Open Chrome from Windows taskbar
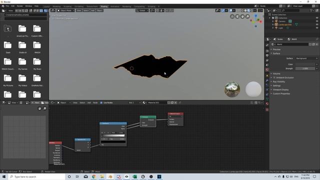Image resolution: width=320 pixels, height=180 pixels. click(x=94, y=176)
